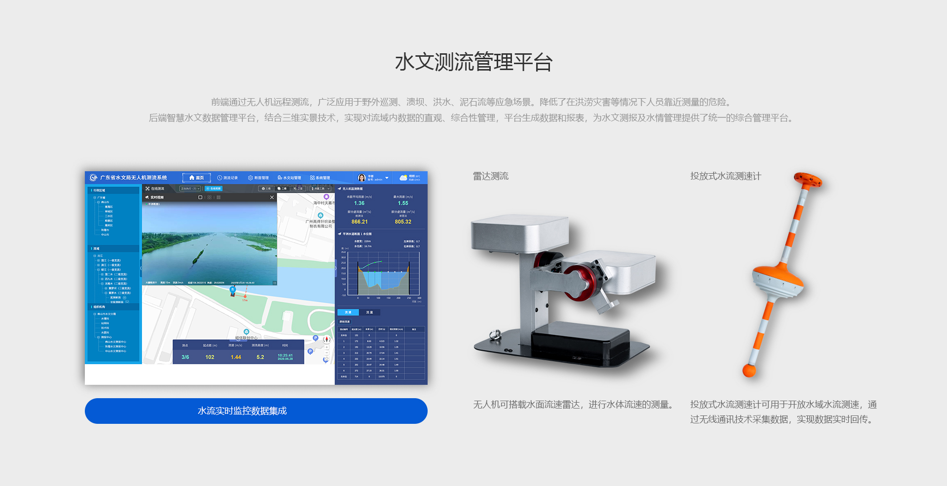Screen dimensions: 947x486
Task: Close the 实时视频 video panel
Action: (x=272, y=197)
